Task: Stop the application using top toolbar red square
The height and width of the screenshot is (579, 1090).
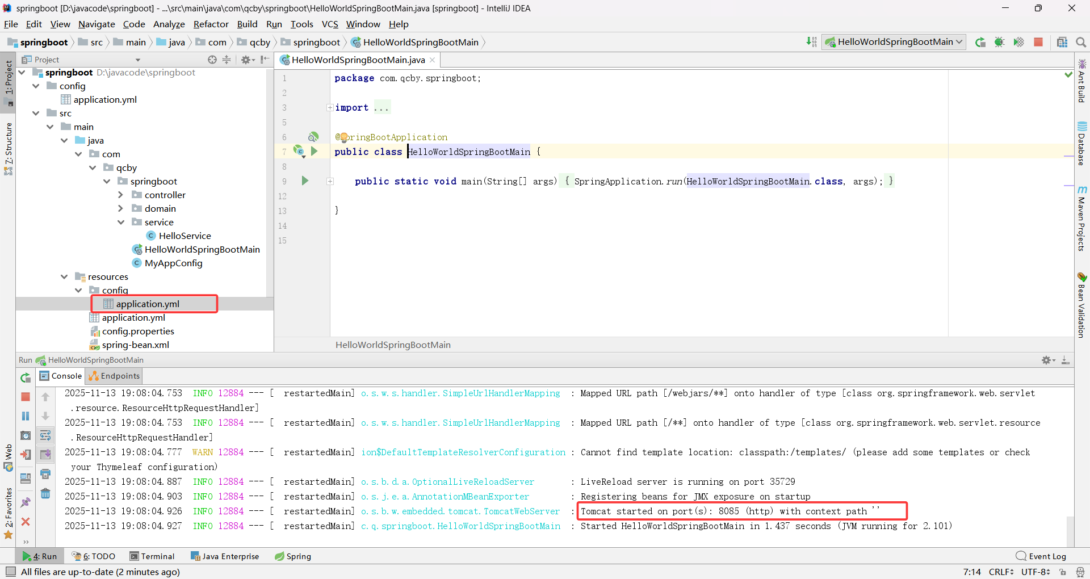Action: [x=1038, y=42]
